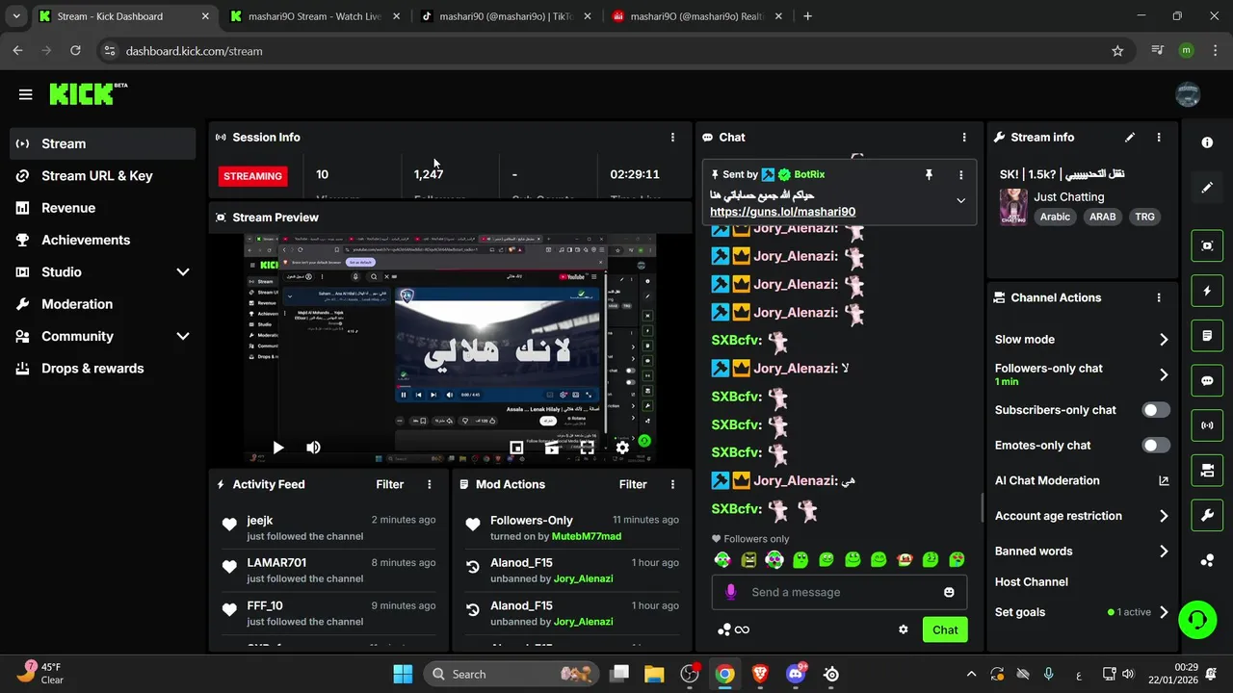The width and height of the screenshot is (1233, 693).
Task: Toggle Subscribers-only chat switch
Action: click(x=1156, y=410)
